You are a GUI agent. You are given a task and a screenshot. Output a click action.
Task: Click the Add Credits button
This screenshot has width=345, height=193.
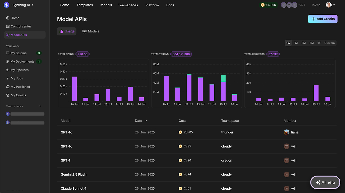(x=323, y=19)
